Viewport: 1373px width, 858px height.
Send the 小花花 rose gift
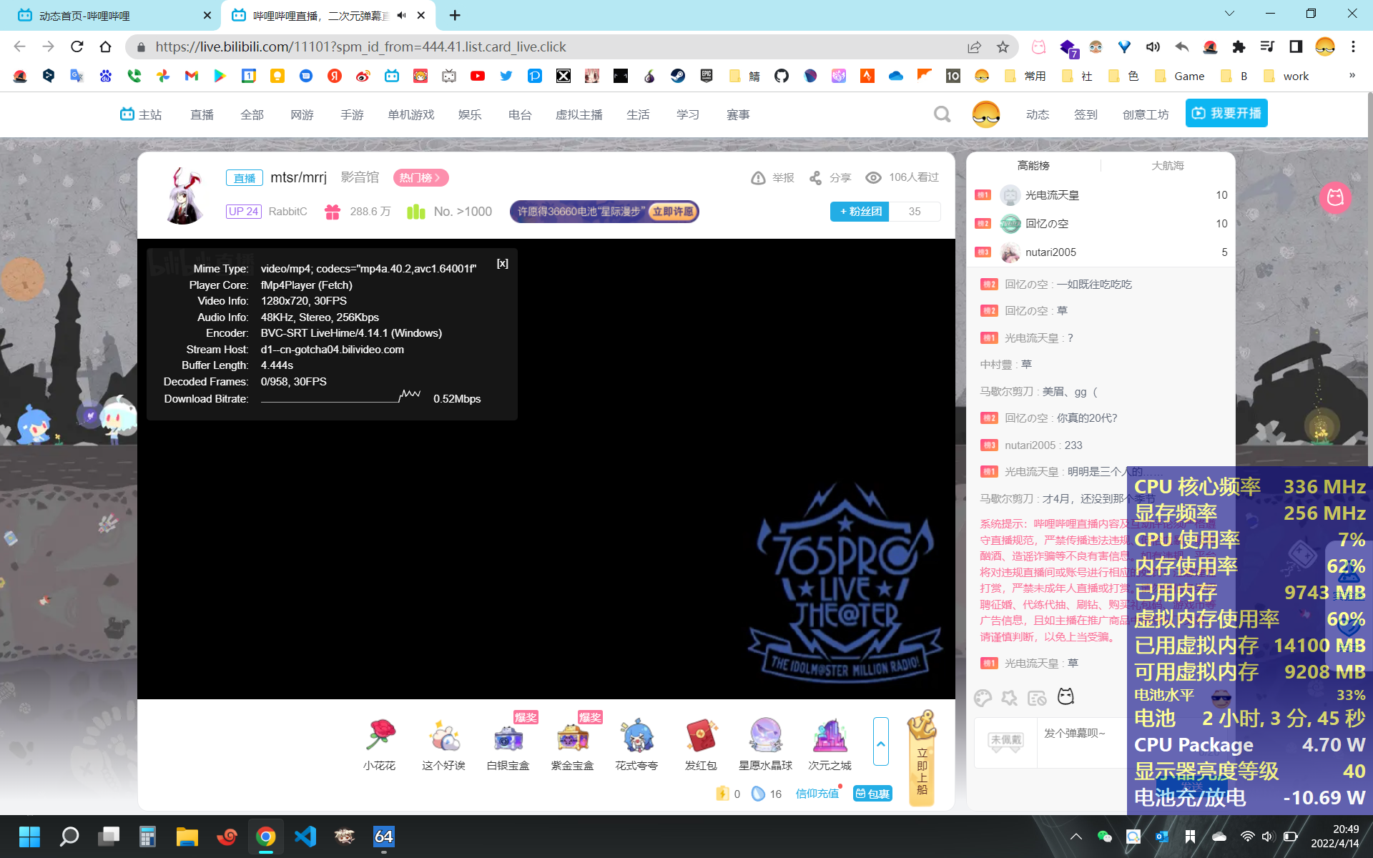(x=379, y=745)
